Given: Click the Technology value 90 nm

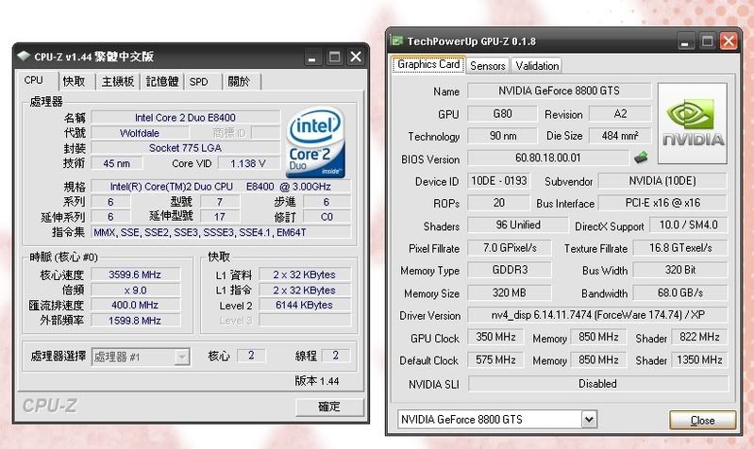Looking at the screenshot, I should coord(502,136).
